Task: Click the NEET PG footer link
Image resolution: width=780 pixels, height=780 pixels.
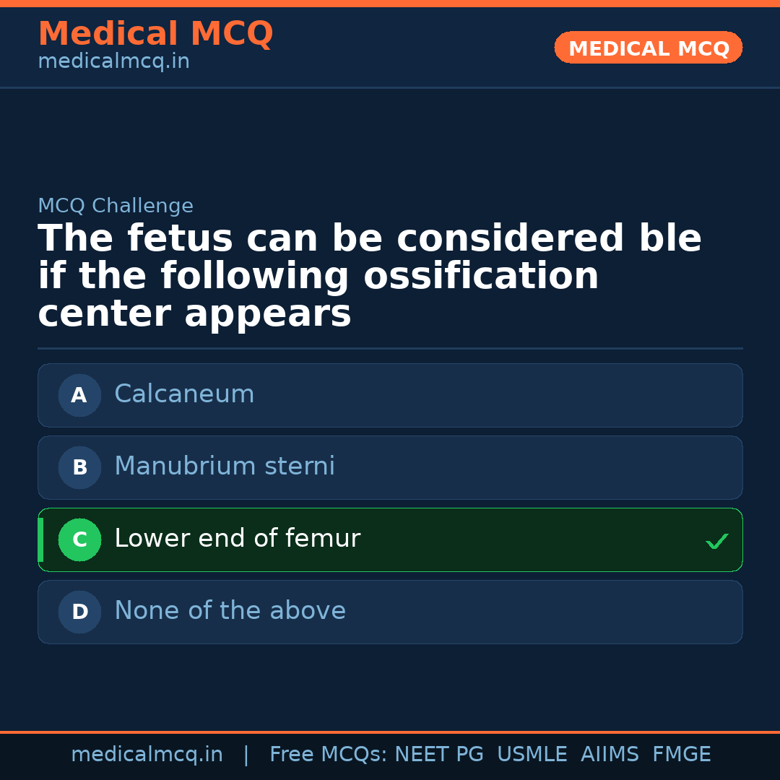Action: pos(438,753)
